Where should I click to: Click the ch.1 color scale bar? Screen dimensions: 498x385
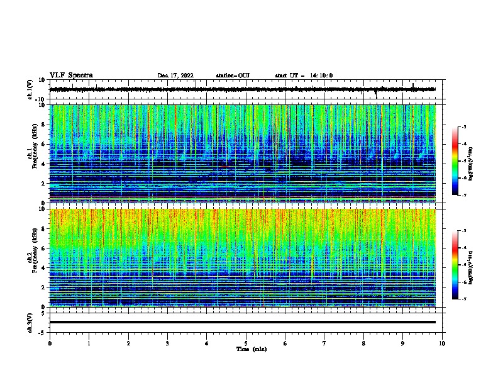(455, 161)
